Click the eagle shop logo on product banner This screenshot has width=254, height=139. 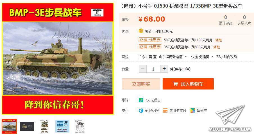tap(97, 12)
